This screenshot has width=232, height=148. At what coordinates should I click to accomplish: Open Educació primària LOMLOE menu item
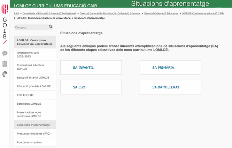pos(35,86)
